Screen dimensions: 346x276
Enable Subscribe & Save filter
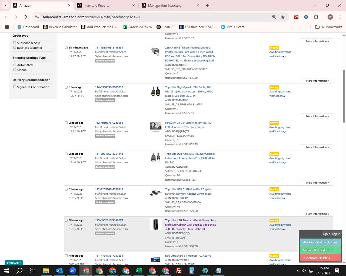15,43
